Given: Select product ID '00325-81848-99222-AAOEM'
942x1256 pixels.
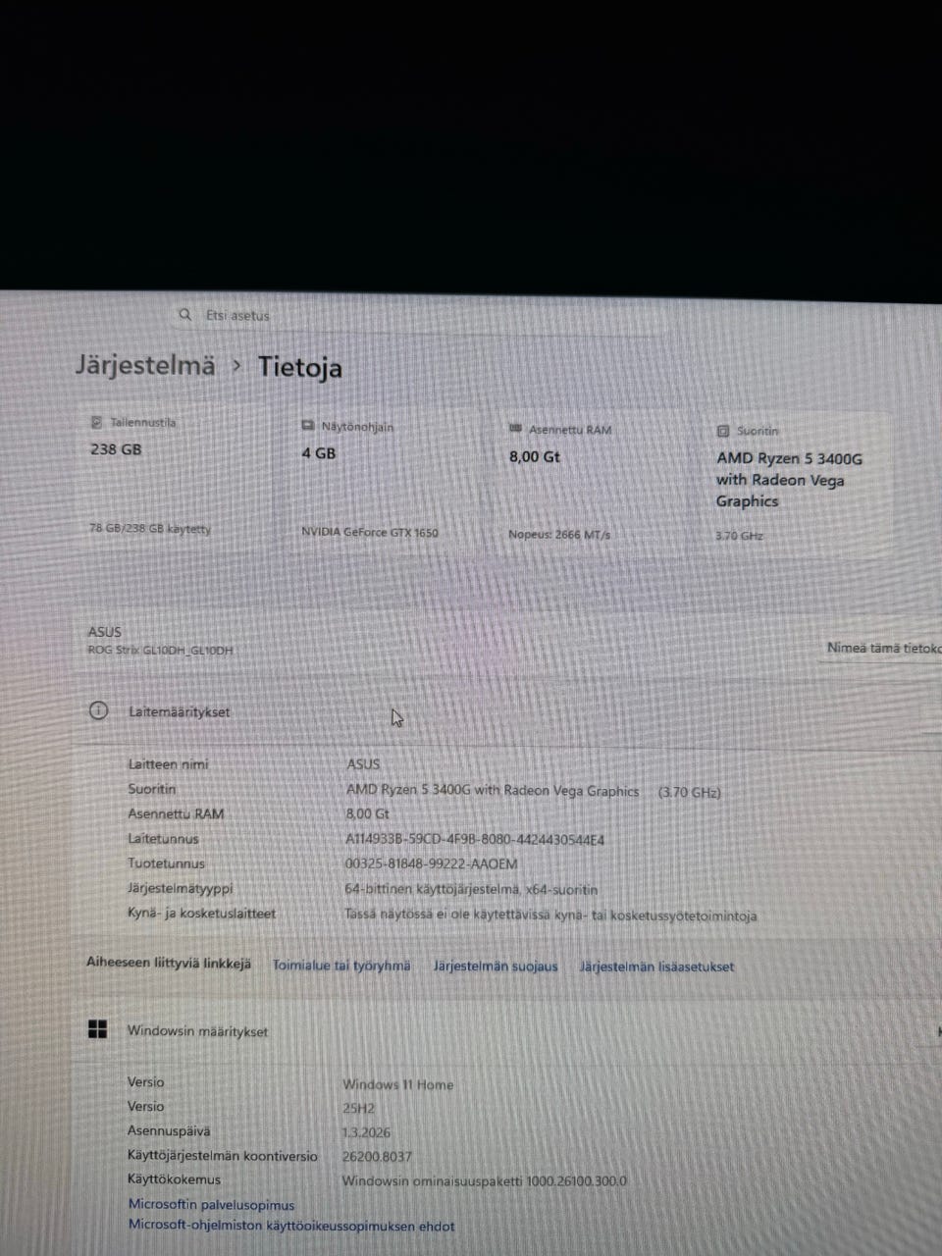Looking at the screenshot, I should (x=431, y=864).
